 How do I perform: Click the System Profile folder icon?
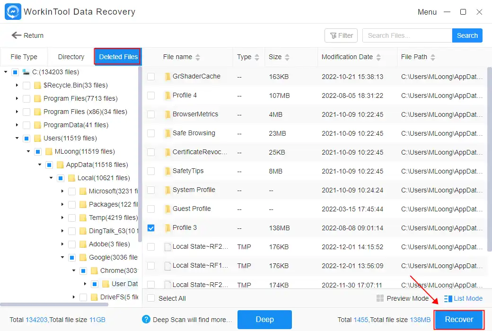tap(167, 190)
